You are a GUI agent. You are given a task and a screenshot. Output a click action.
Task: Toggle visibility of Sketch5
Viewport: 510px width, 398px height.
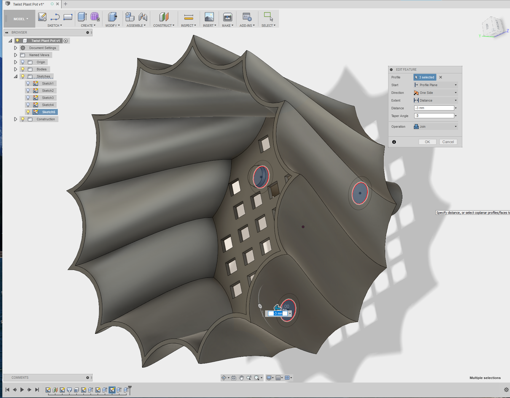(28, 112)
